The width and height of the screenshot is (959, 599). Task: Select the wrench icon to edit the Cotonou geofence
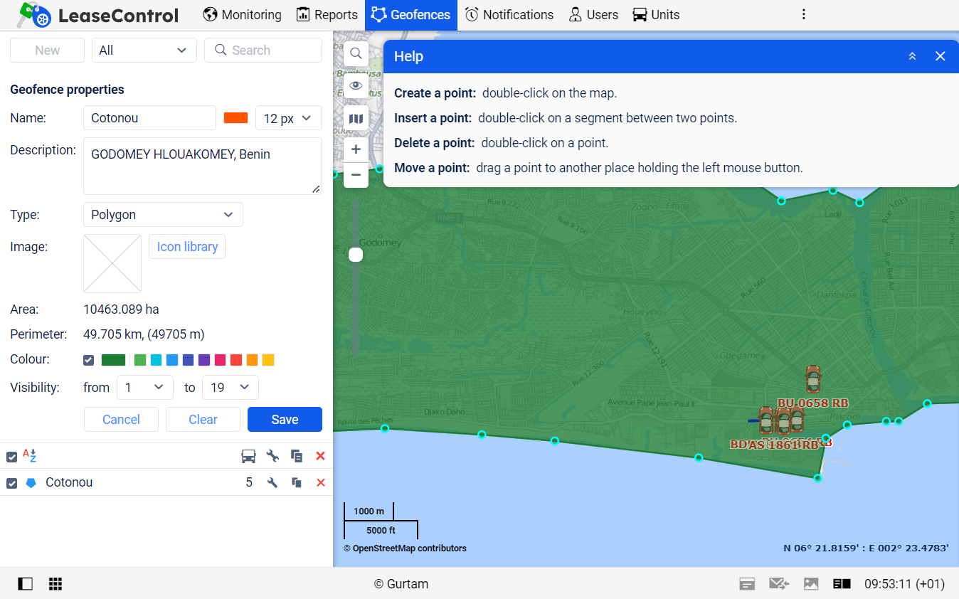point(272,482)
